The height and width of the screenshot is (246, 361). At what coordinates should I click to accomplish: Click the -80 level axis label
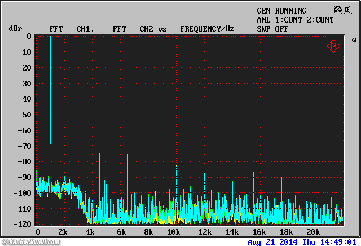pyautogui.click(x=24, y=161)
